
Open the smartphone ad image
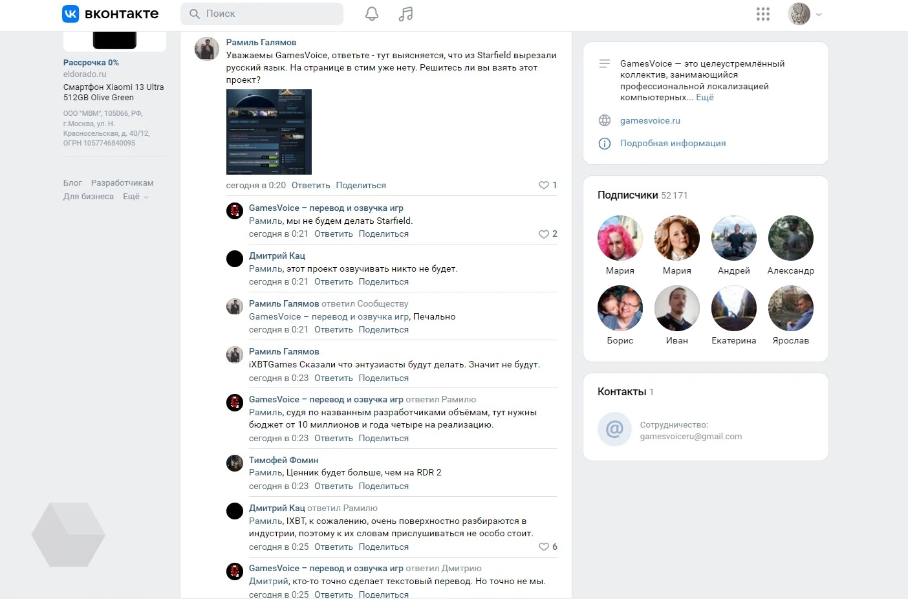tap(114, 41)
